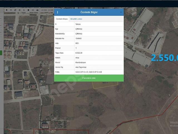
Task: Select the info query tool
Action: 24,10
